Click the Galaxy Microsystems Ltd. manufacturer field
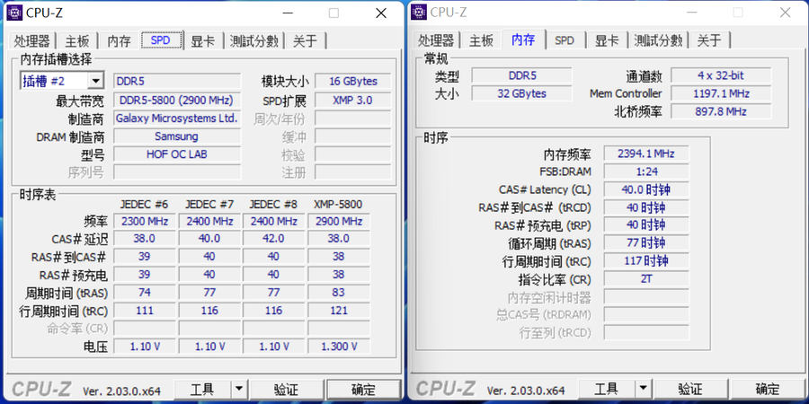Image resolution: width=809 pixels, height=404 pixels. [177, 119]
